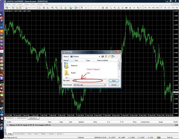
Task: Sort files by Name column
Action: 68,60
